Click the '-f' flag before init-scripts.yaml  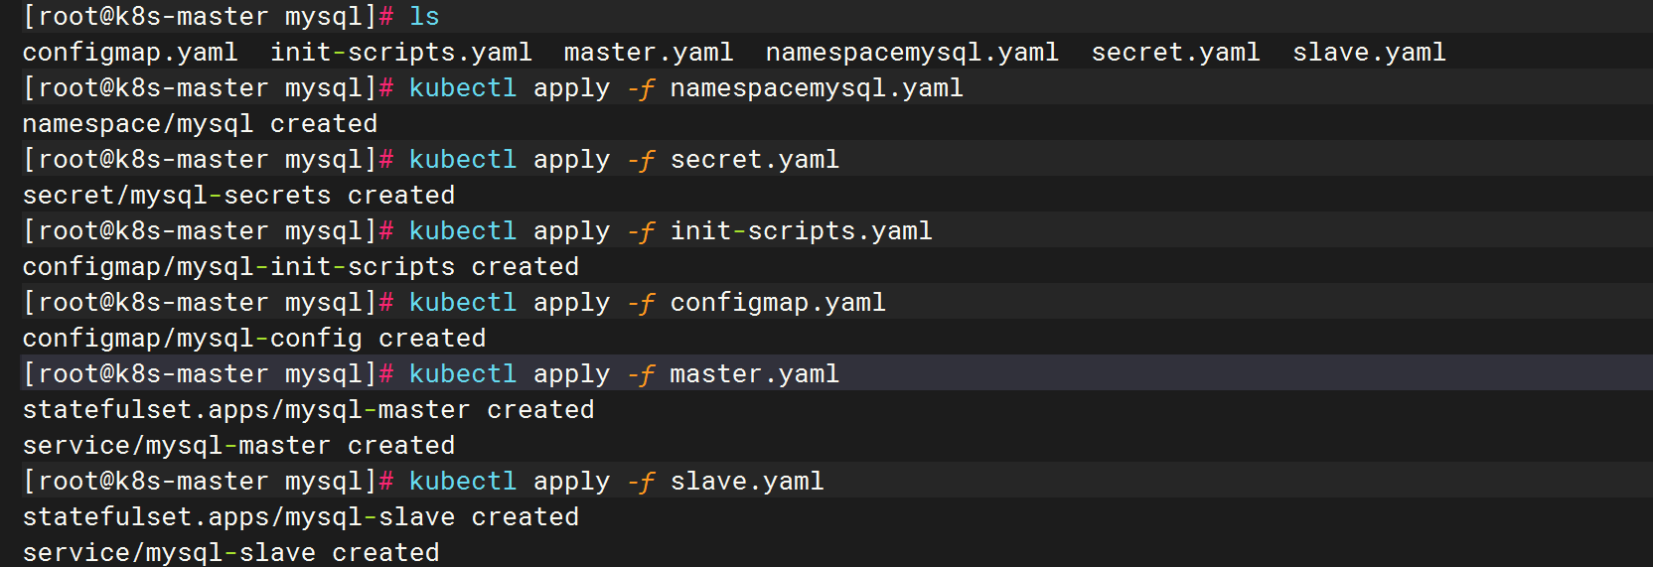click(x=641, y=231)
